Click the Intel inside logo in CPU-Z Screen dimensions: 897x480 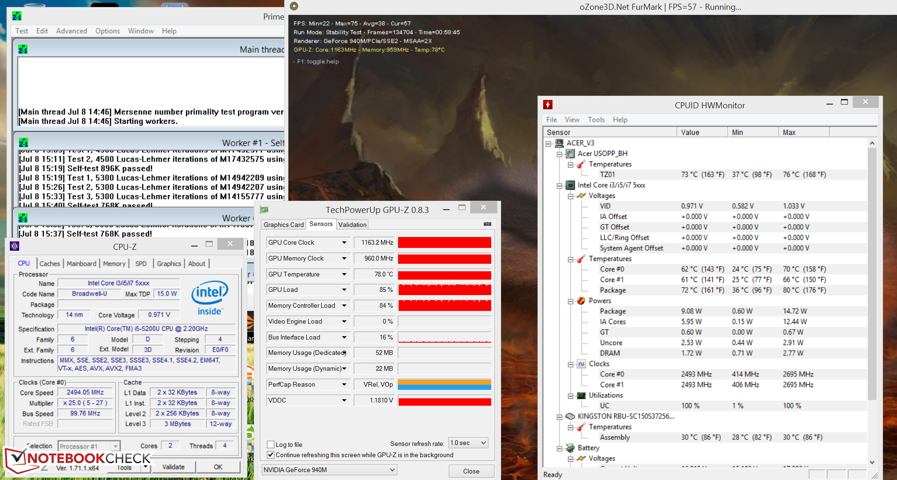click(209, 298)
